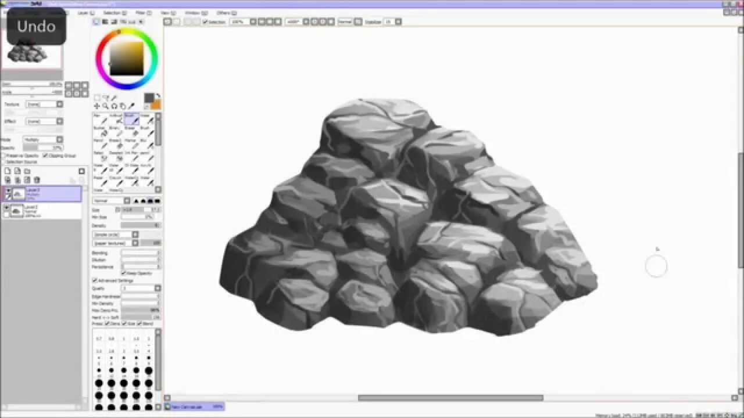Open the simple circle brush shape dropdown
The height and width of the screenshot is (418, 744).
click(x=116, y=235)
